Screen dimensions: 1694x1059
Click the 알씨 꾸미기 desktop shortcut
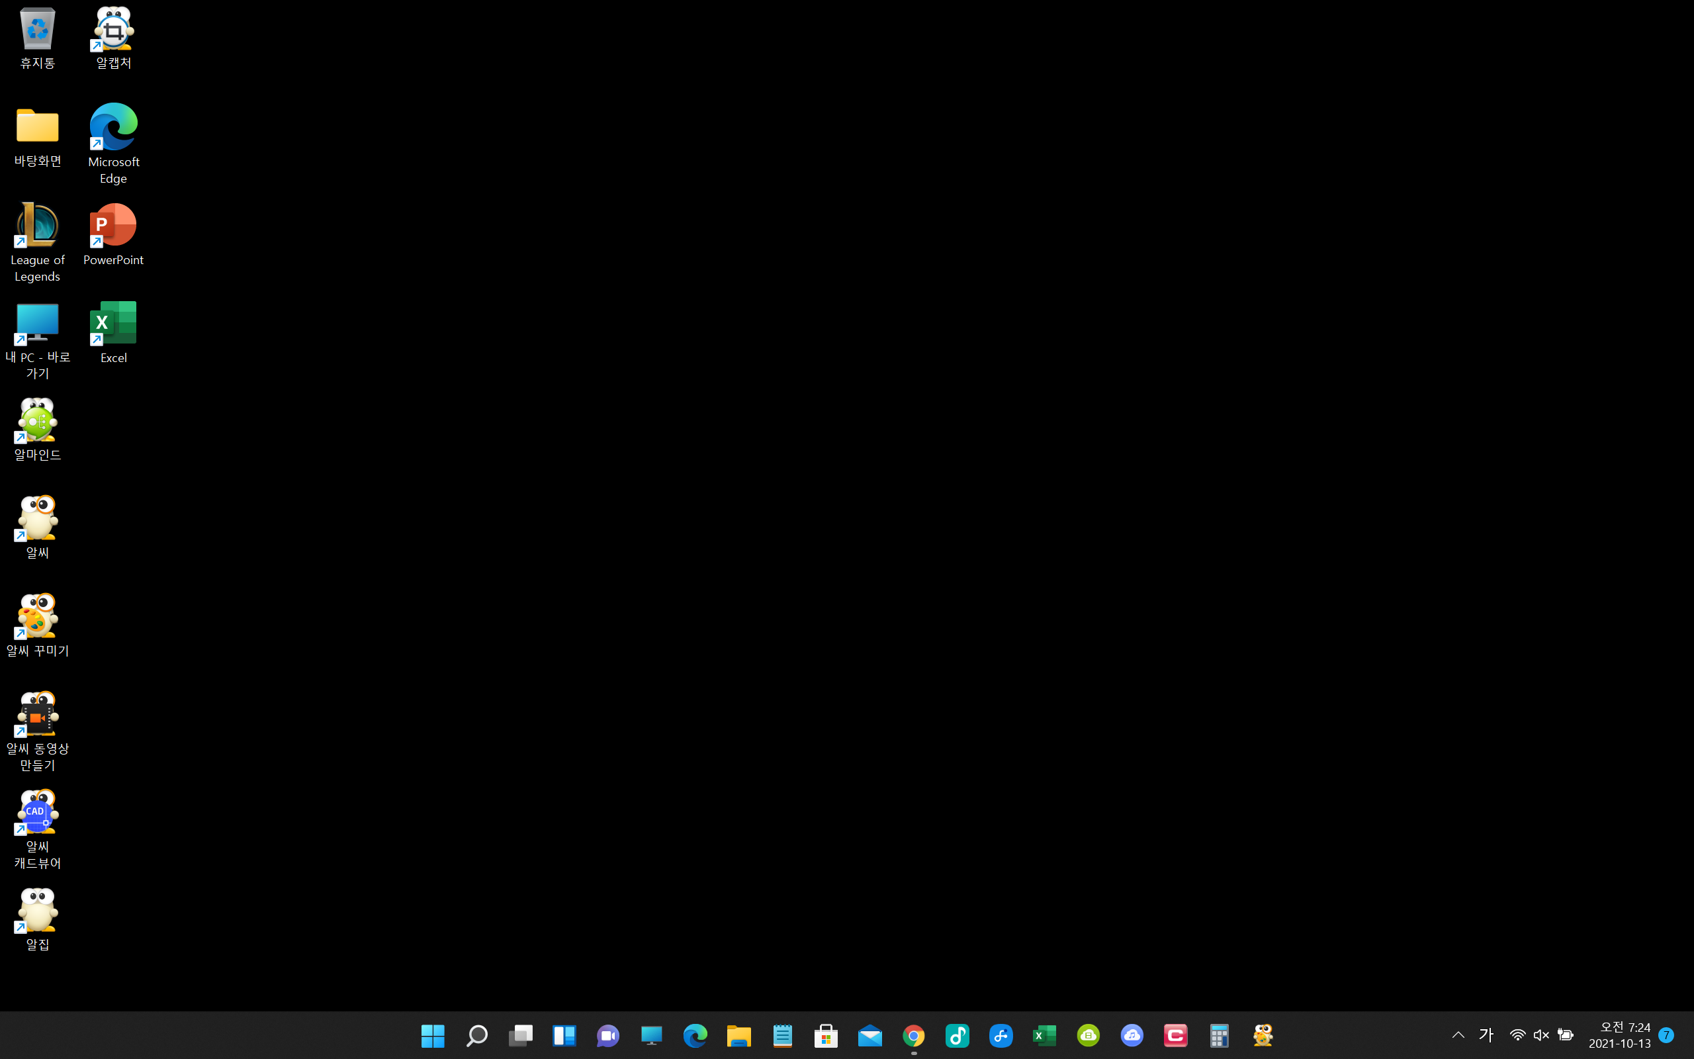coord(37,618)
